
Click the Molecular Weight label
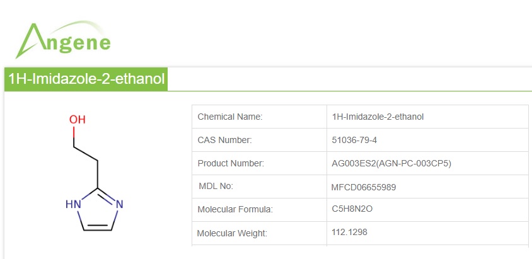(x=232, y=233)
